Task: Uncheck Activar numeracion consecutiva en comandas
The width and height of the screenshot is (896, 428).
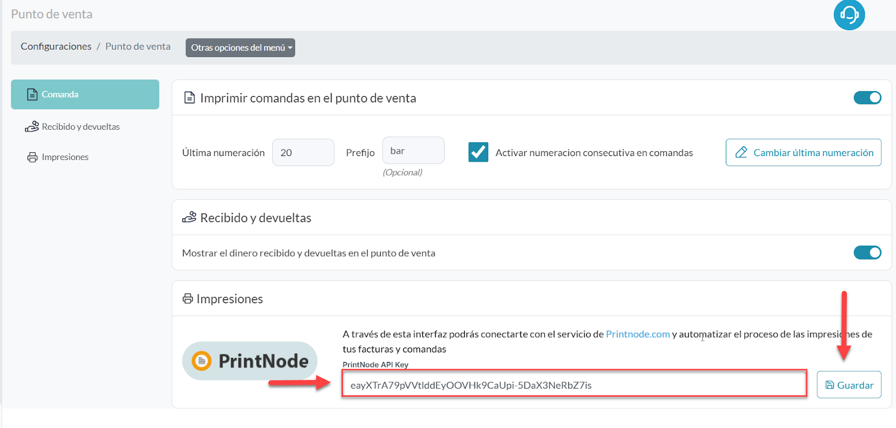Action: [478, 152]
